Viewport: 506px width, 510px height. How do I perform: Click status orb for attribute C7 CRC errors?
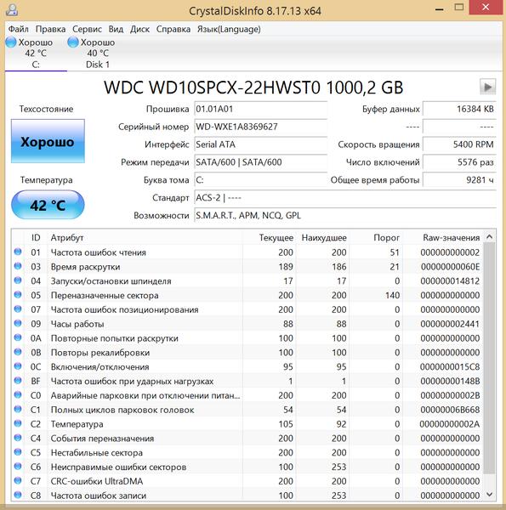(18, 481)
